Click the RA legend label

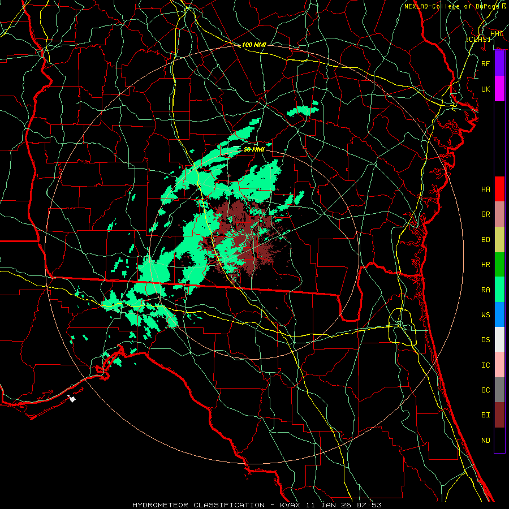[x=486, y=290]
